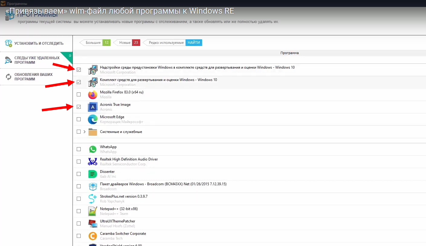Check the StrokesPlus.net checkbox
Image resolution: width=426 pixels, height=246 pixels.
79,199
